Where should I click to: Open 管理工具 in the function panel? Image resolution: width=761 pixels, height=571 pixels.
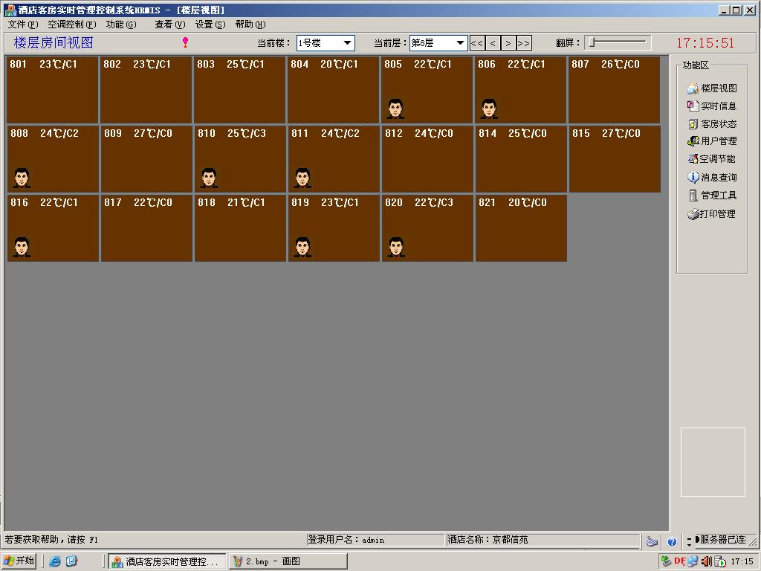point(712,196)
